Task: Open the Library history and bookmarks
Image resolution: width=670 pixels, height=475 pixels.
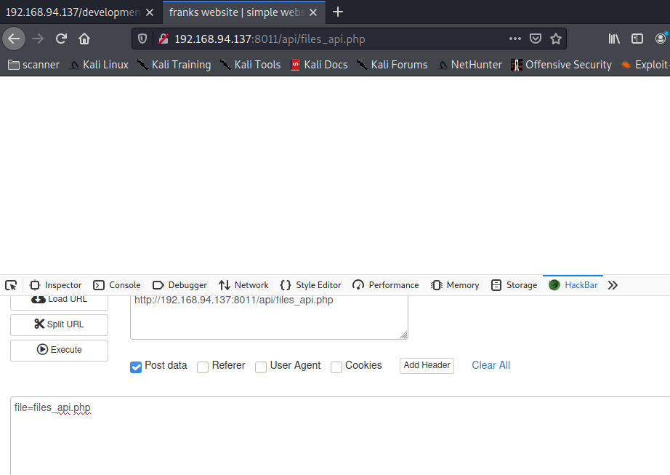Action: pos(614,39)
